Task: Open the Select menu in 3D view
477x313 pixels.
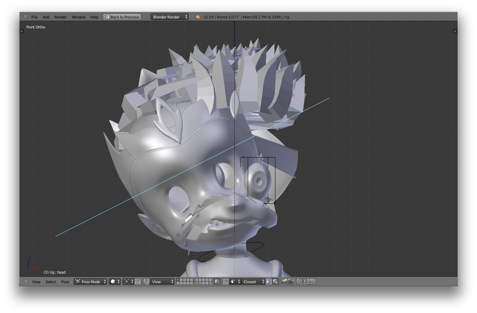Action: pos(51,282)
